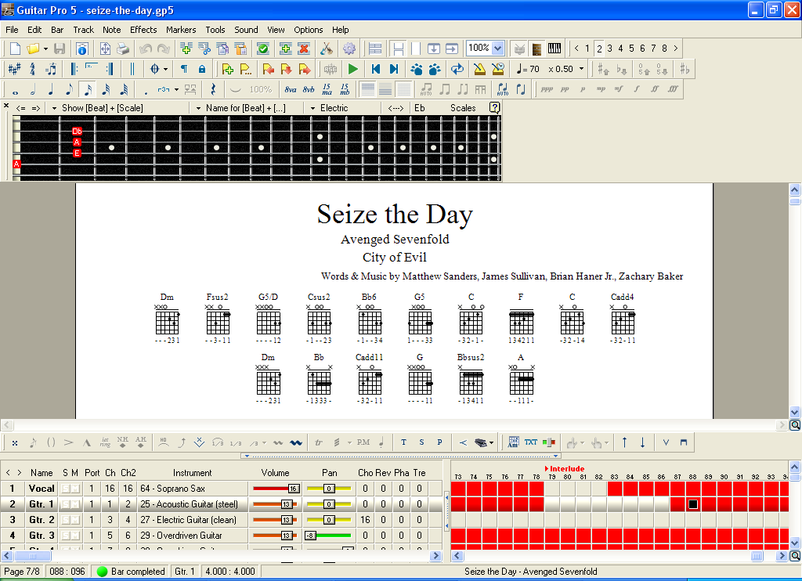Toggle the loop playback icon

click(457, 69)
